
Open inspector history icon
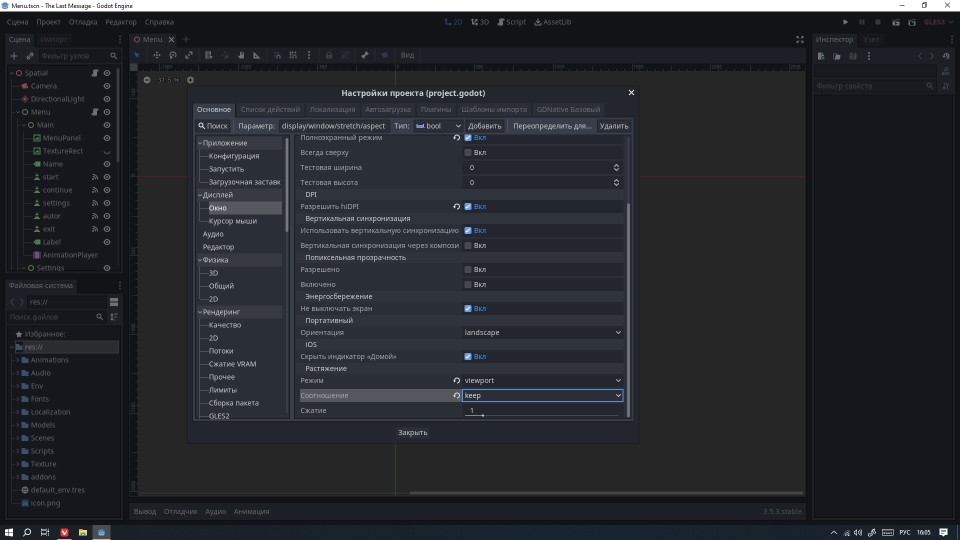[x=946, y=56]
